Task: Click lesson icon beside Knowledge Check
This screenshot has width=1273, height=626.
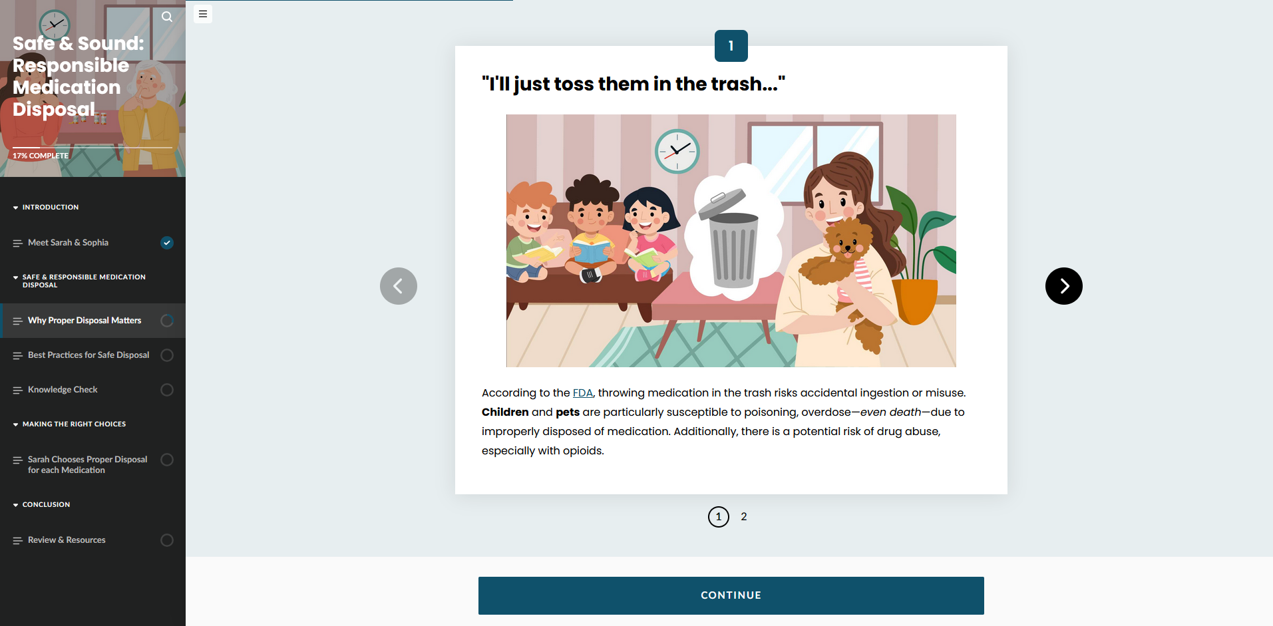Action: tap(17, 391)
